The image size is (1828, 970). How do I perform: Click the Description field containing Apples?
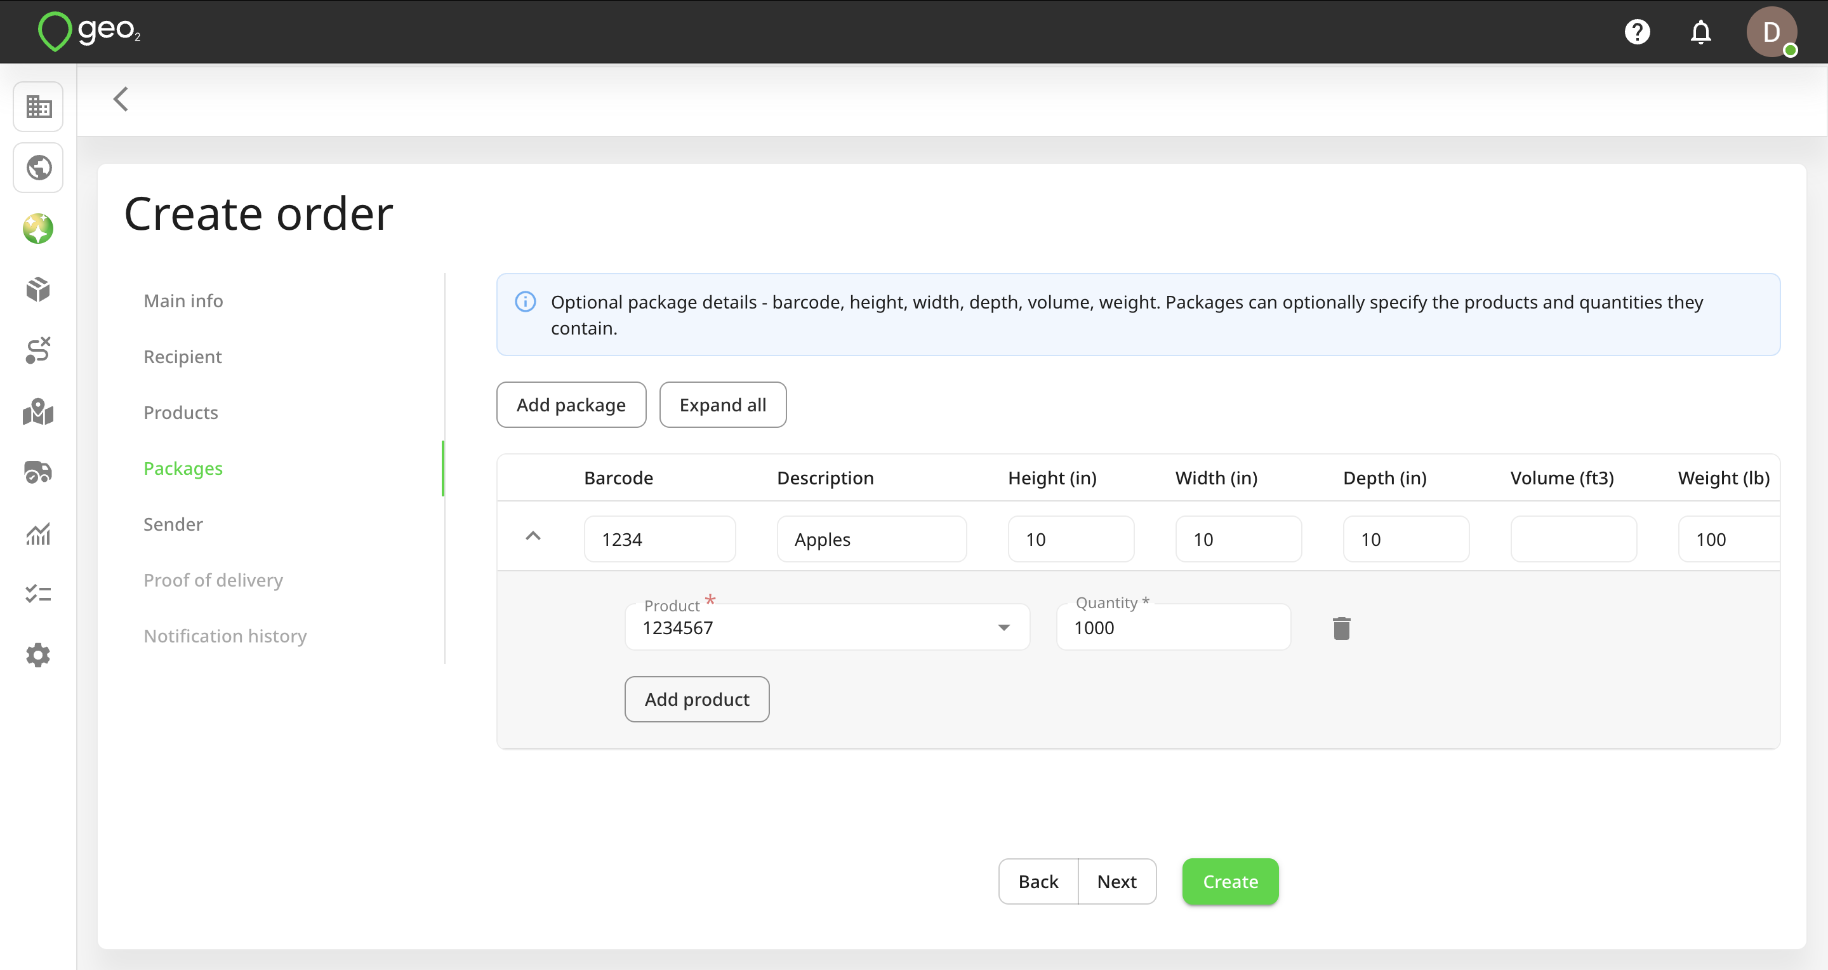click(871, 540)
